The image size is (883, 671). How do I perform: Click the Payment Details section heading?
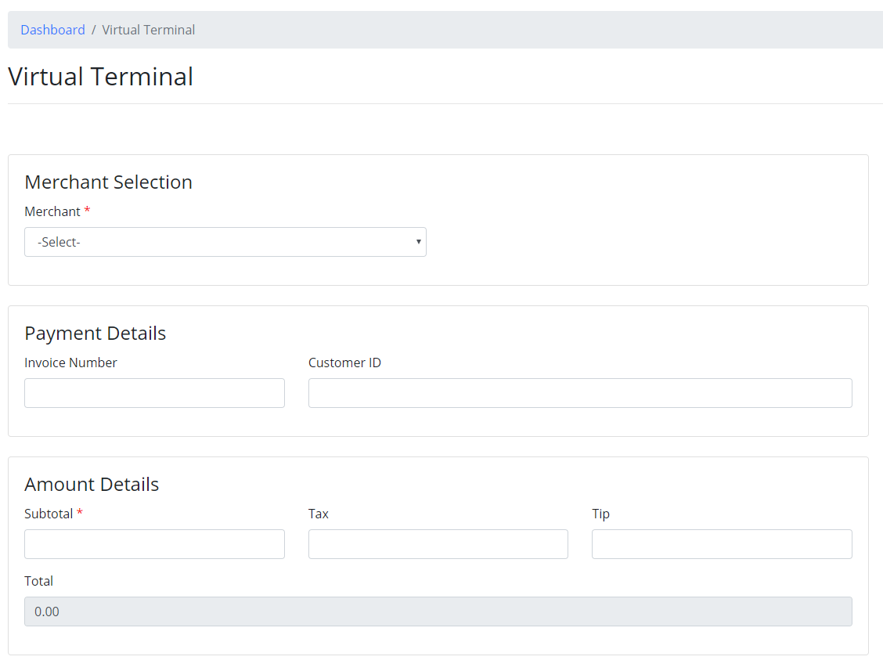coord(96,334)
